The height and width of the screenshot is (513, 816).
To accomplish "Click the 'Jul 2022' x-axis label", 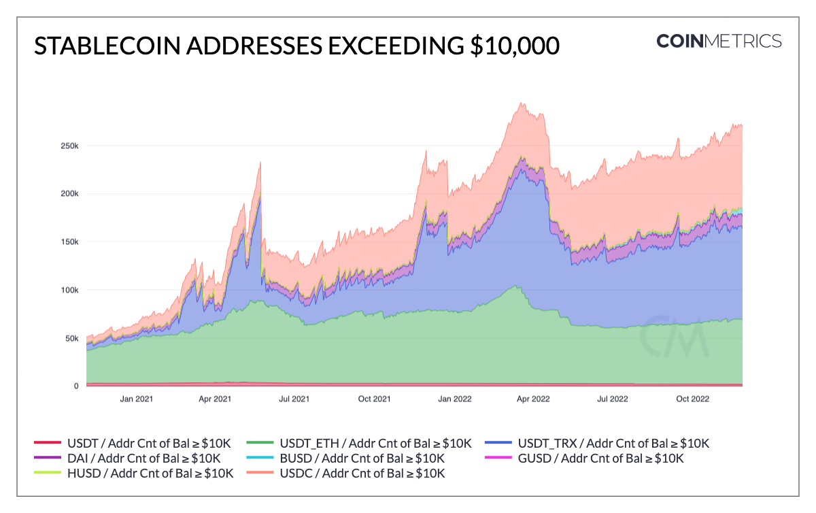I will point(612,399).
